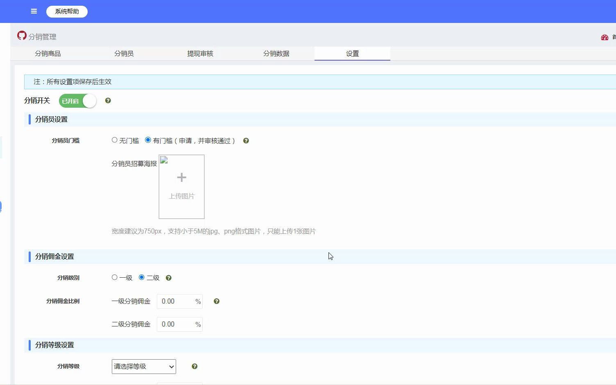Click the 分销管理 logo icon
Image resolution: width=616 pixels, height=385 pixels.
pos(22,36)
